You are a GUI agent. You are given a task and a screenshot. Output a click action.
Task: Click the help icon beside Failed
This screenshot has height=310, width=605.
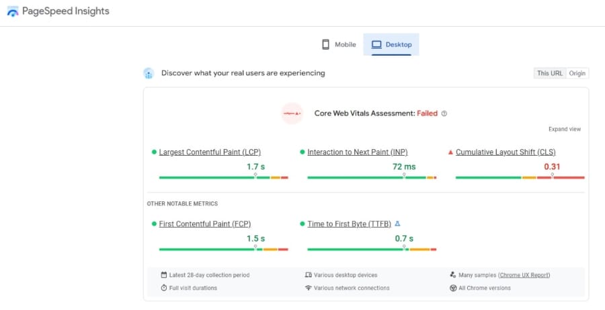444,113
